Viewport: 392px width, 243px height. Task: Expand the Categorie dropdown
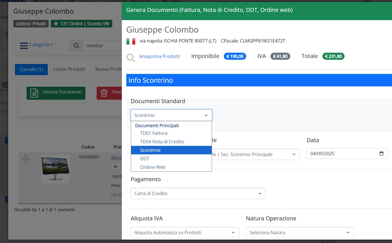(41, 45)
